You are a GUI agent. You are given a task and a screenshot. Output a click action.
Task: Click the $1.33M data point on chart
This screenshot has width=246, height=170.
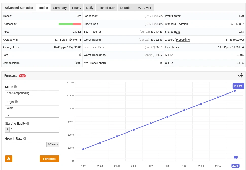[235, 91]
